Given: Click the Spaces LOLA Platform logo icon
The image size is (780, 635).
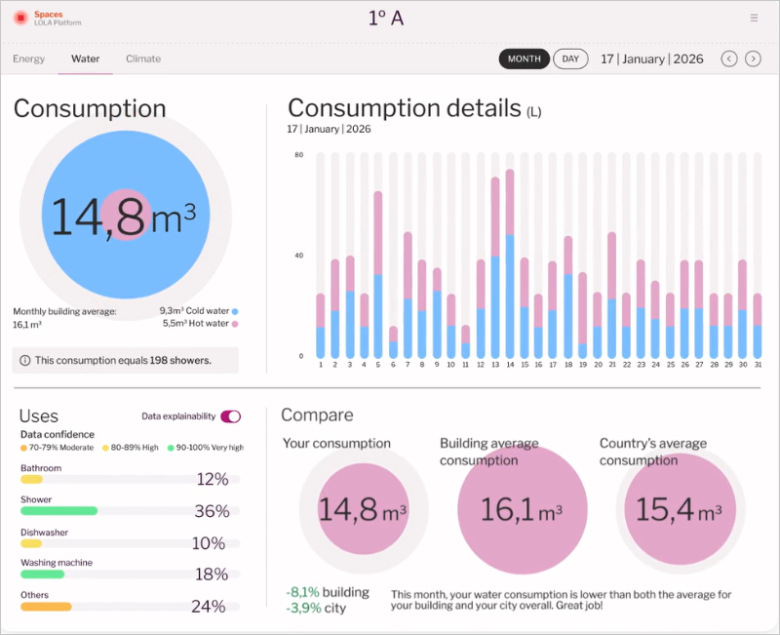Looking at the screenshot, I should 20,18.
